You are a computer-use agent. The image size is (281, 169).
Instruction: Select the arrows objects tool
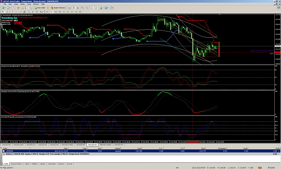pos(41,12)
